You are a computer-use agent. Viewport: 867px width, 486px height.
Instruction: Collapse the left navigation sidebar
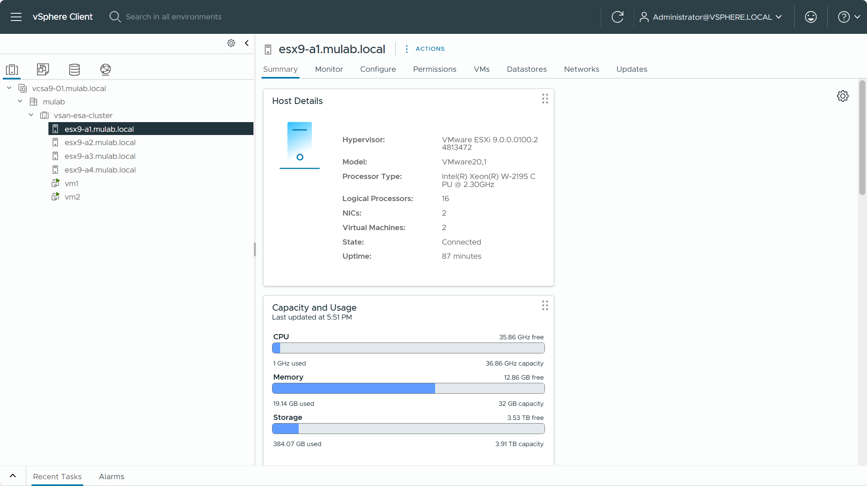tap(247, 43)
